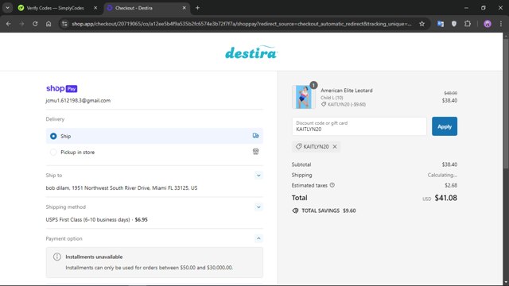Screen dimensions: 509x286
Task: Click the Total Savings tag icon
Action: pos(295,211)
